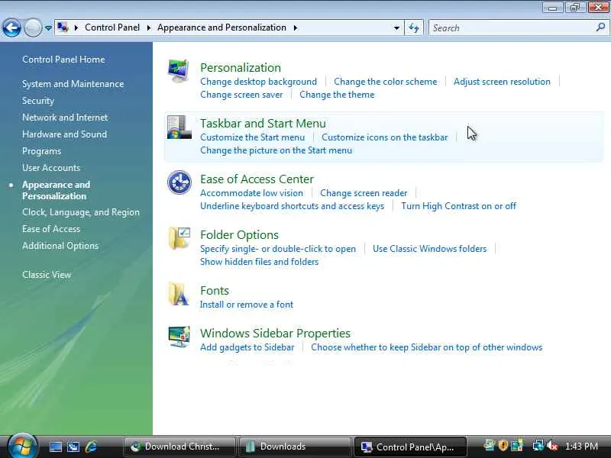
Task: Click the security shield tray icon
Action: [503, 446]
